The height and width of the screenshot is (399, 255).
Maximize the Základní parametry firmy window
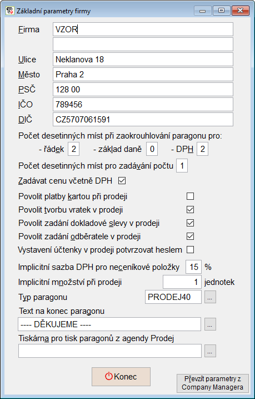222,11
